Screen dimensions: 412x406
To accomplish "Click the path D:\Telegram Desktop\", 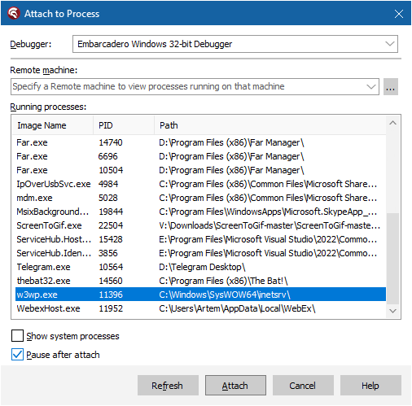I will [202, 267].
